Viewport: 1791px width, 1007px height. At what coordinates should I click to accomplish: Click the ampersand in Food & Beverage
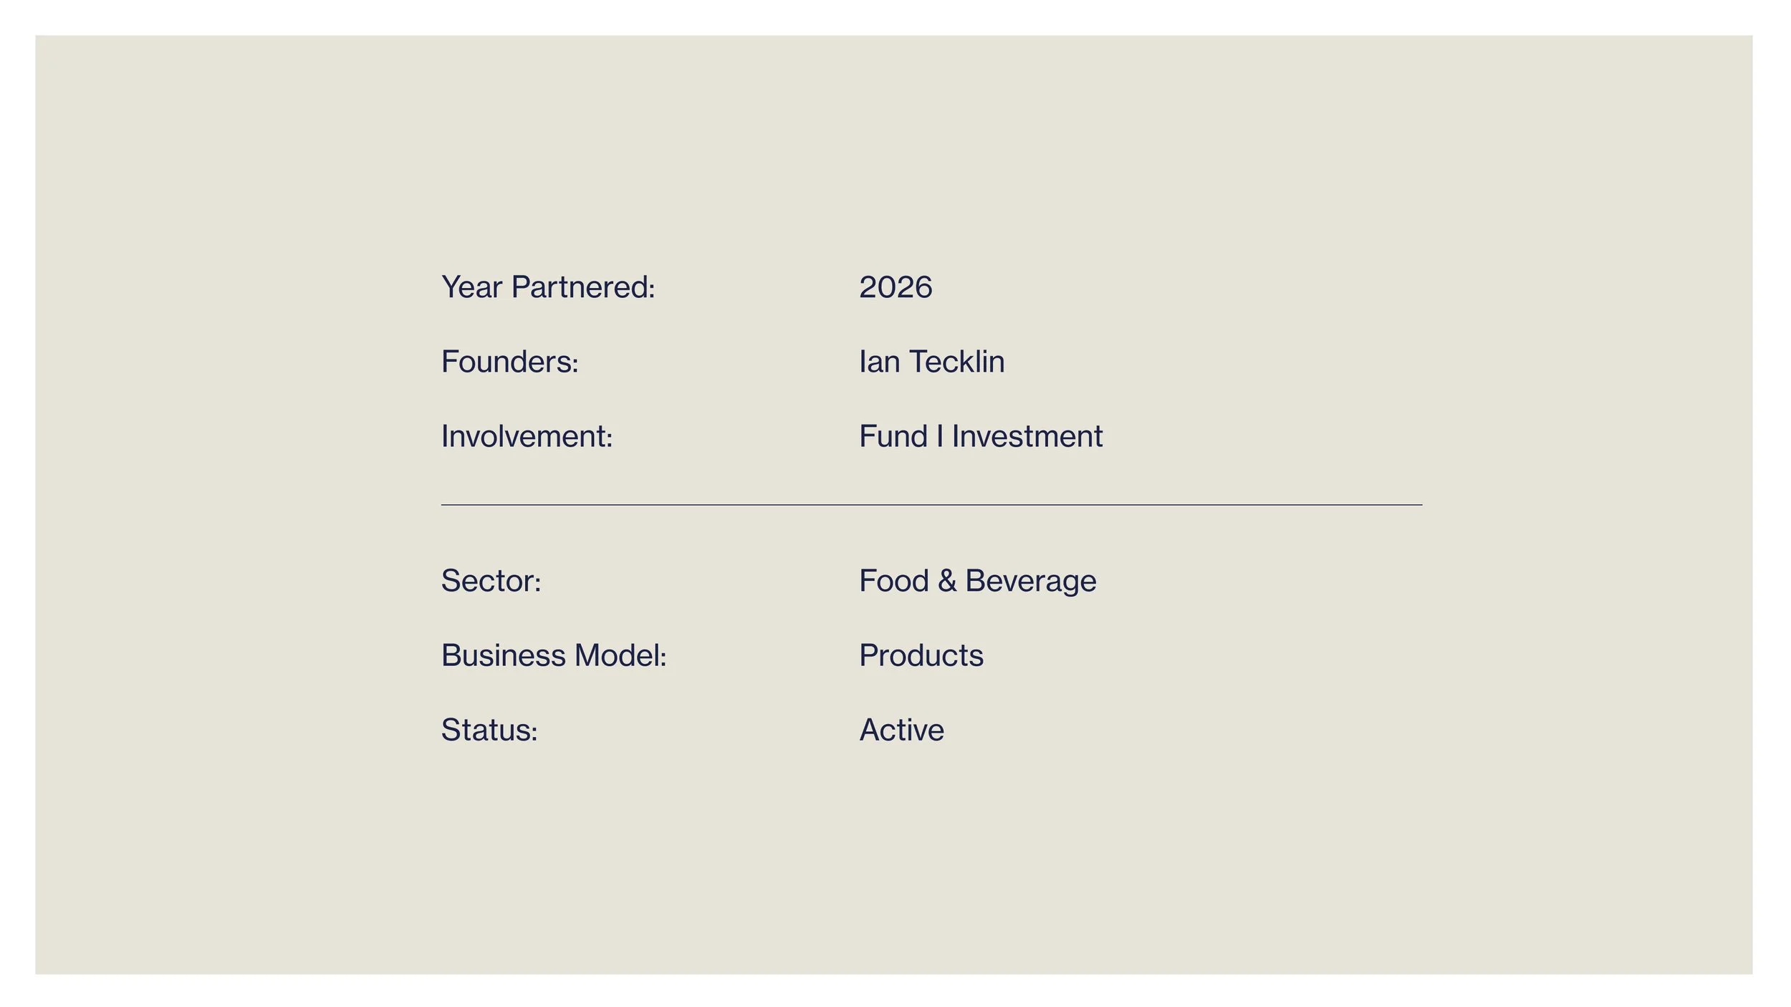pyautogui.click(x=946, y=581)
